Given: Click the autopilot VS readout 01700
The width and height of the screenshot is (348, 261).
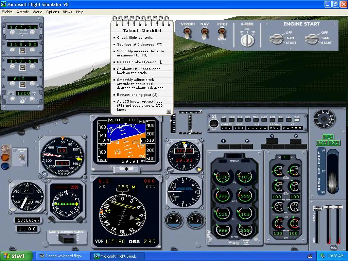Looking at the screenshot, I should (292, 128).
